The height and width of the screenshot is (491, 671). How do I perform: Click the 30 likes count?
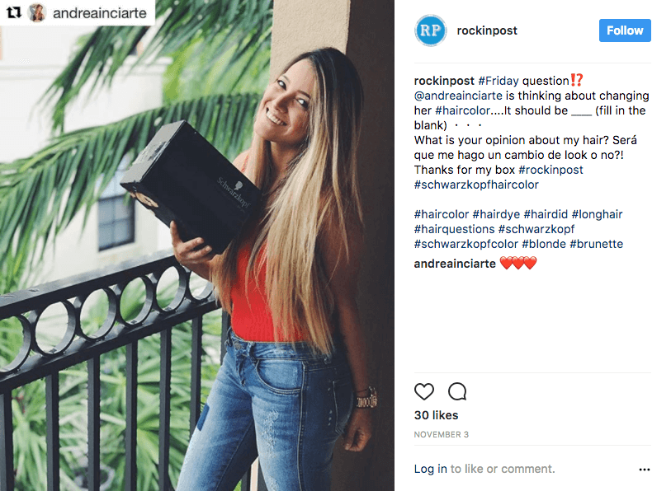pos(436,415)
